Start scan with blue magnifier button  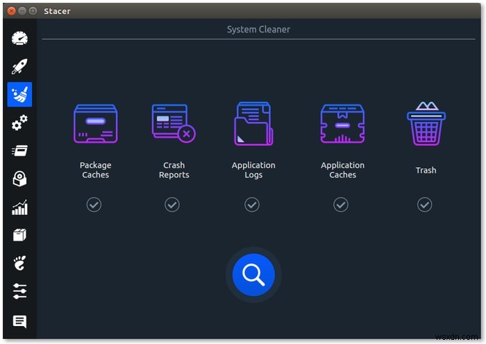[x=253, y=275]
